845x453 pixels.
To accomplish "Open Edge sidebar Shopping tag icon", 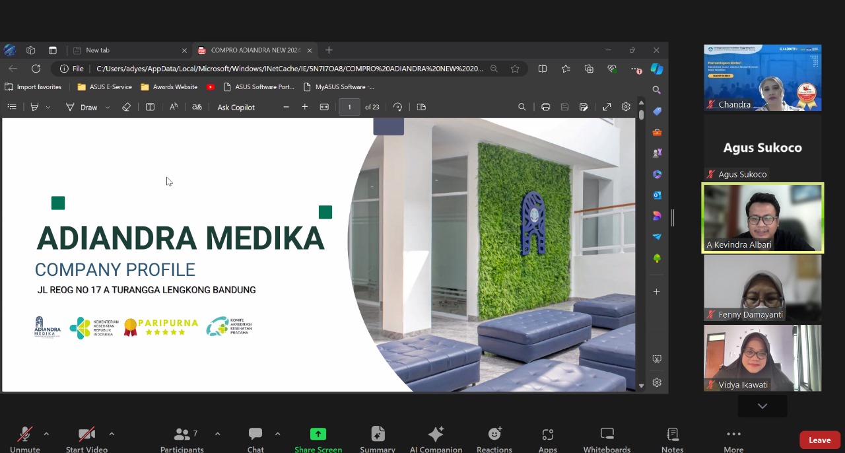I will point(657,111).
